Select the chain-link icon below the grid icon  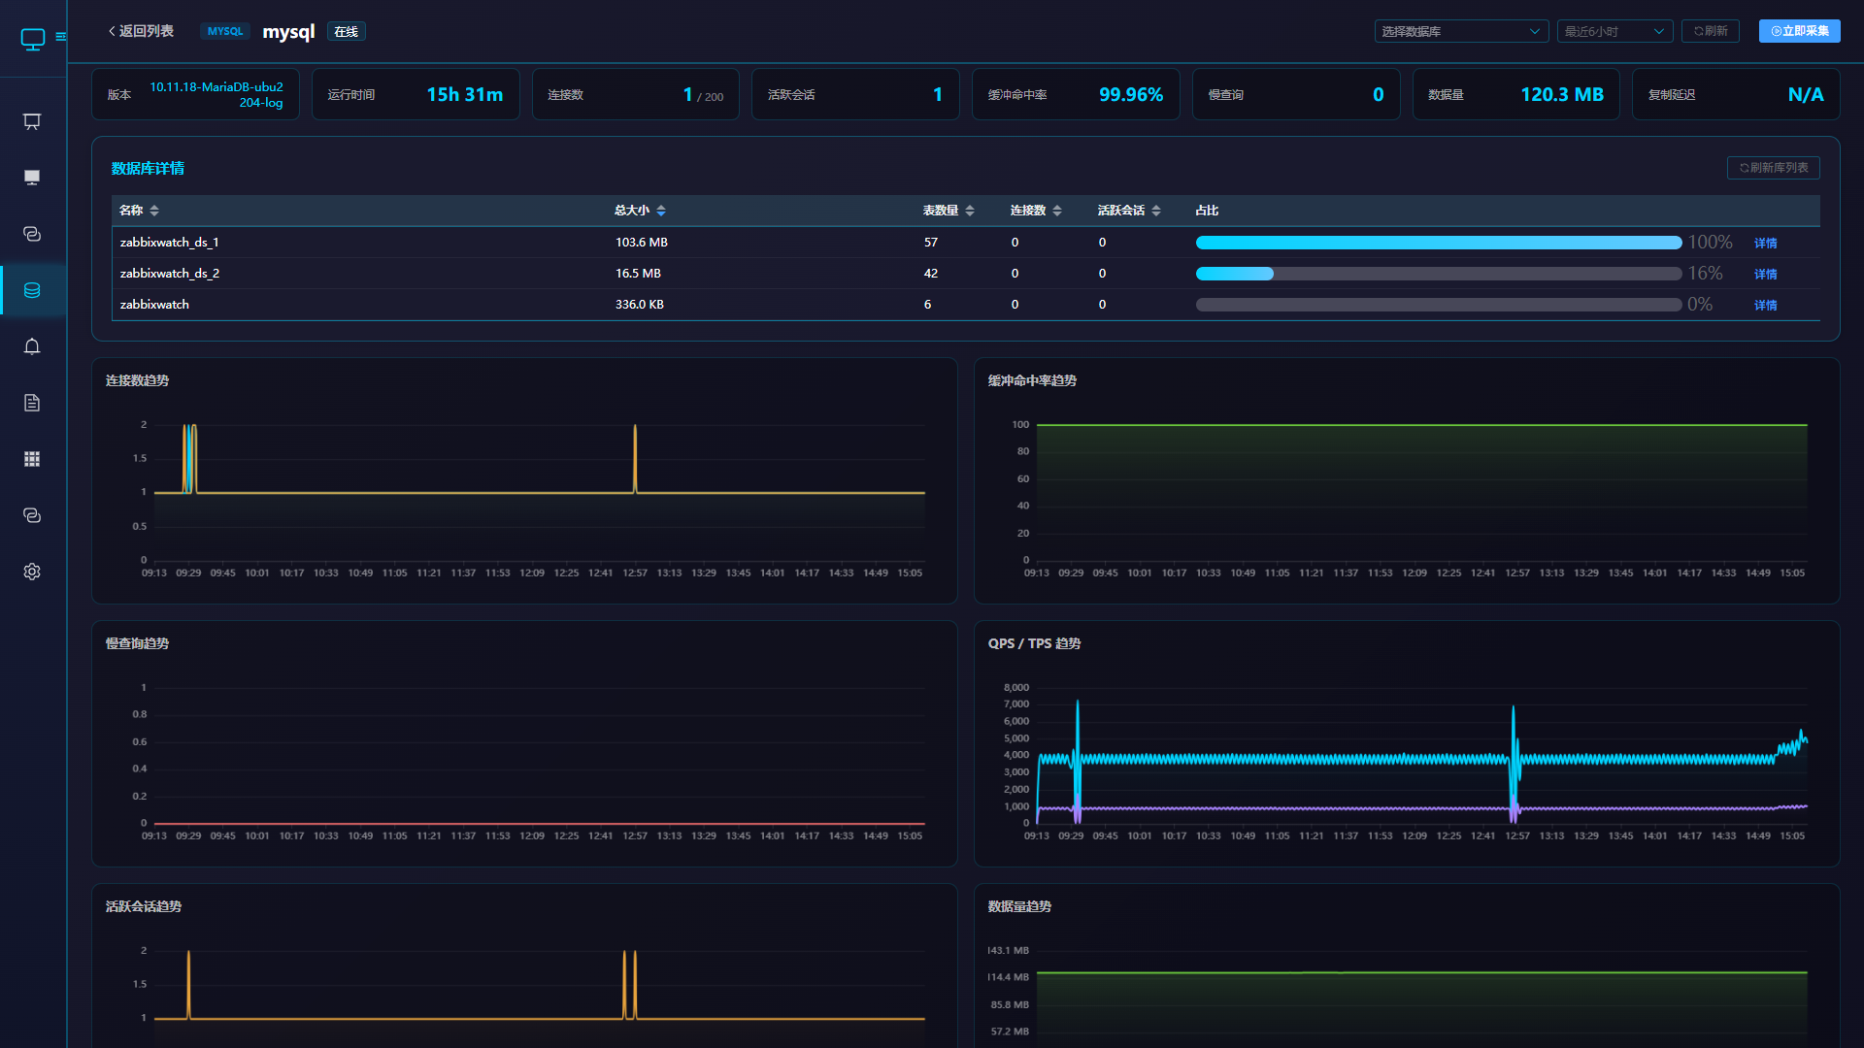pyautogui.click(x=32, y=515)
